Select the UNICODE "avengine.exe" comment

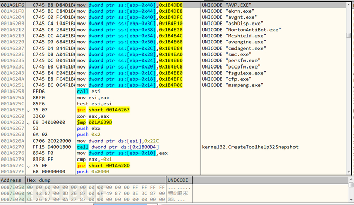tap(234, 42)
